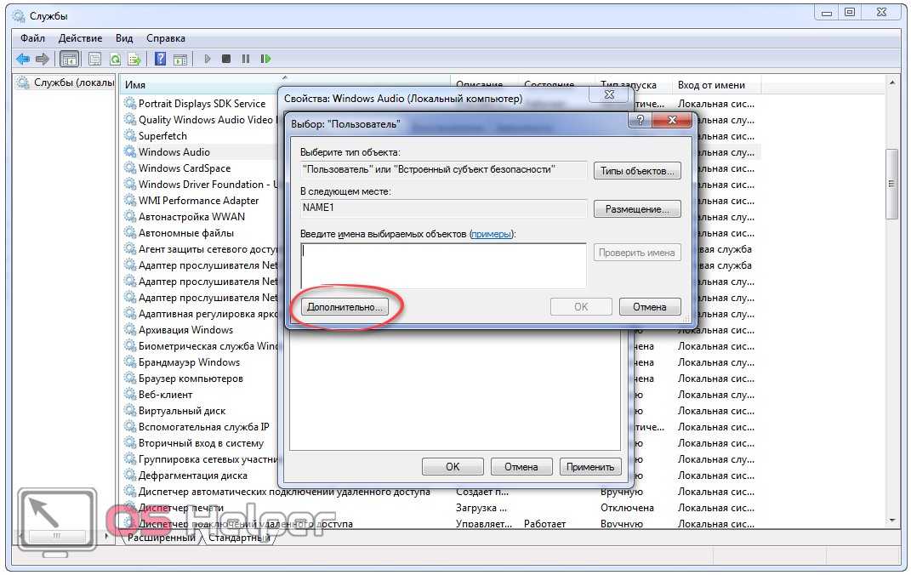Image resolution: width=911 pixels, height=575 pixels.
Task: Click Применить in the properties dialog
Action: [590, 466]
